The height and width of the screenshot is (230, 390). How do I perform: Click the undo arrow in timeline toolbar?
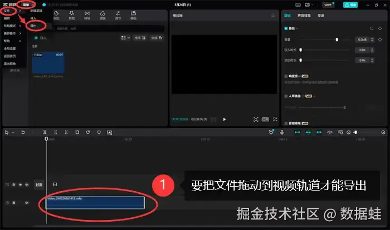pos(23,132)
